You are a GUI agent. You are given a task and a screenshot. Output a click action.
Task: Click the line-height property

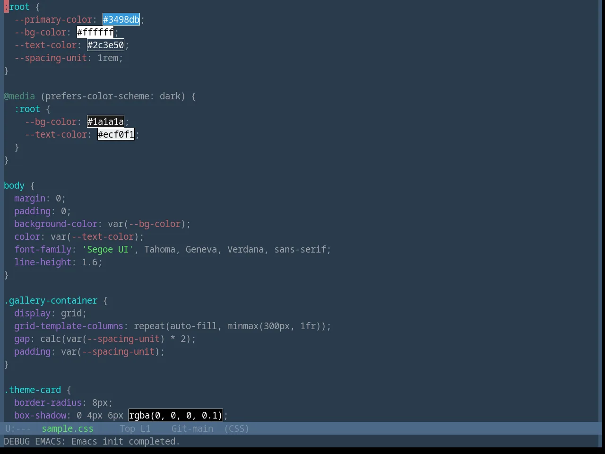pos(43,262)
